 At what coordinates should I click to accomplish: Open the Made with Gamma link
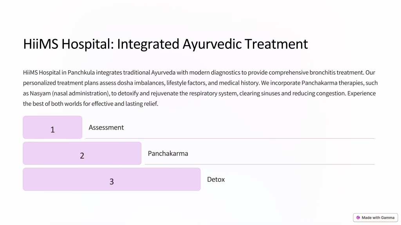tap(376, 218)
